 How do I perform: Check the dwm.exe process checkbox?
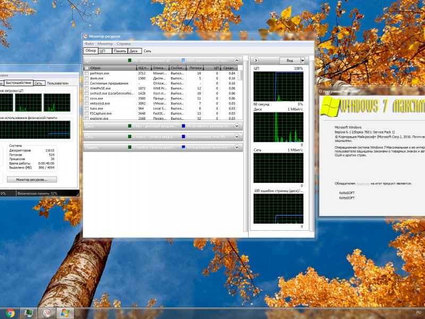point(87,78)
